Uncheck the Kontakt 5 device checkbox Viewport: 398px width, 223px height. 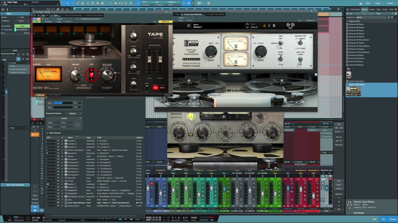[62, 141]
